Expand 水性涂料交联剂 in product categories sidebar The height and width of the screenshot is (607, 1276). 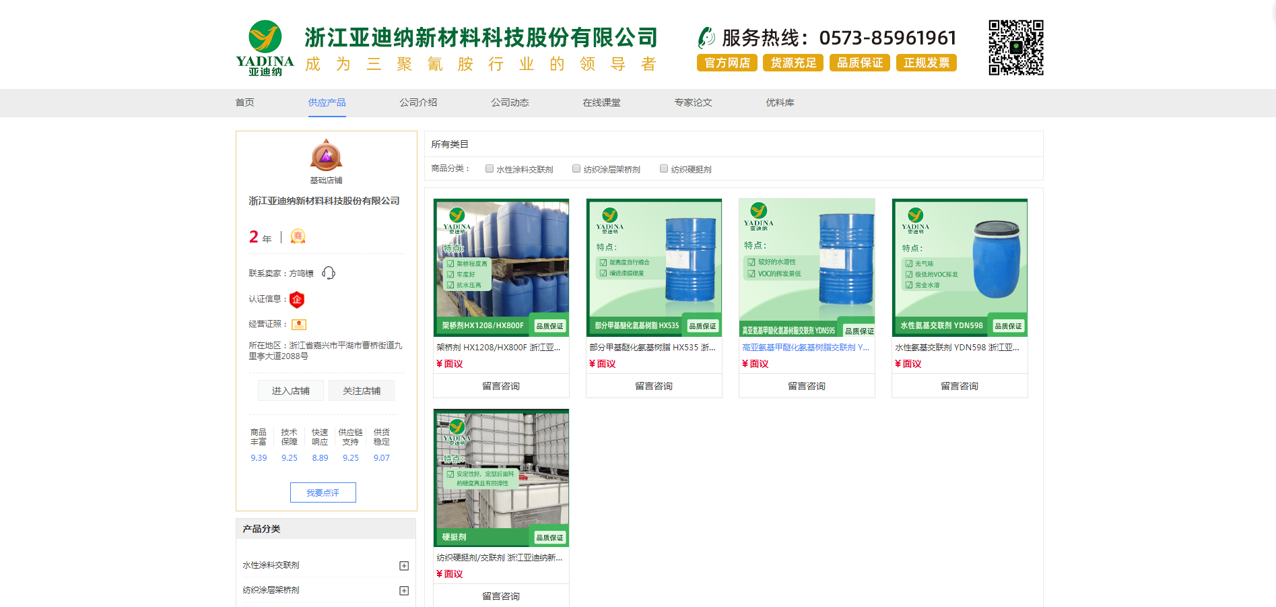404,566
